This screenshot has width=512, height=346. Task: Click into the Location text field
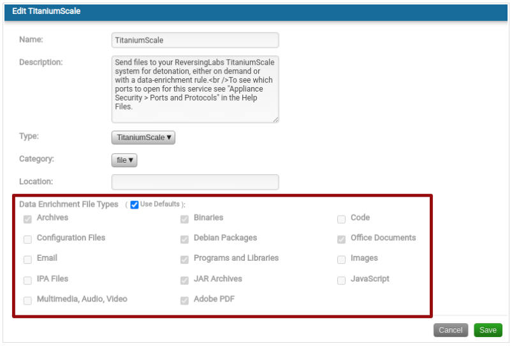[195, 182]
